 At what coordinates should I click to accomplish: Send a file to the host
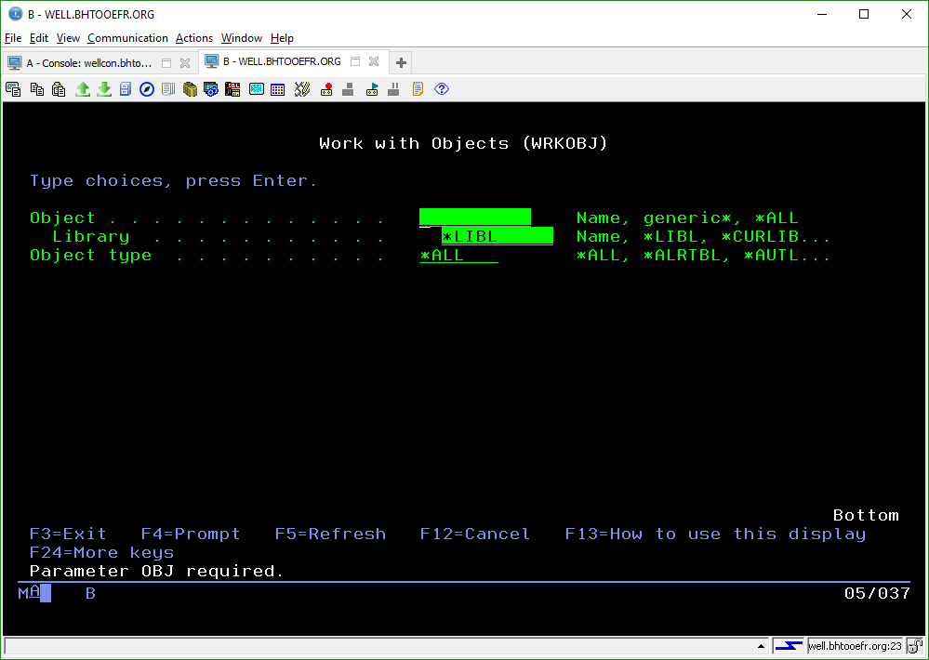pyautogui.click(x=82, y=88)
